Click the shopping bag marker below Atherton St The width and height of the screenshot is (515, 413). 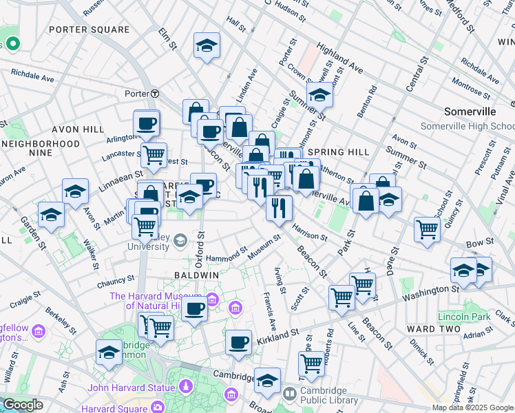pyautogui.click(x=306, y=180)
